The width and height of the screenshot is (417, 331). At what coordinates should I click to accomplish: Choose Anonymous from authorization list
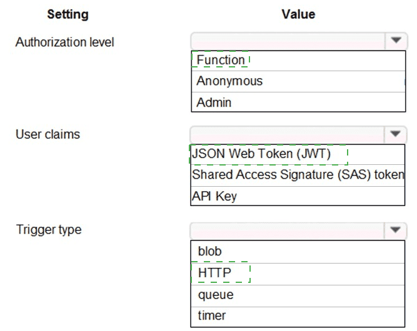229,81
